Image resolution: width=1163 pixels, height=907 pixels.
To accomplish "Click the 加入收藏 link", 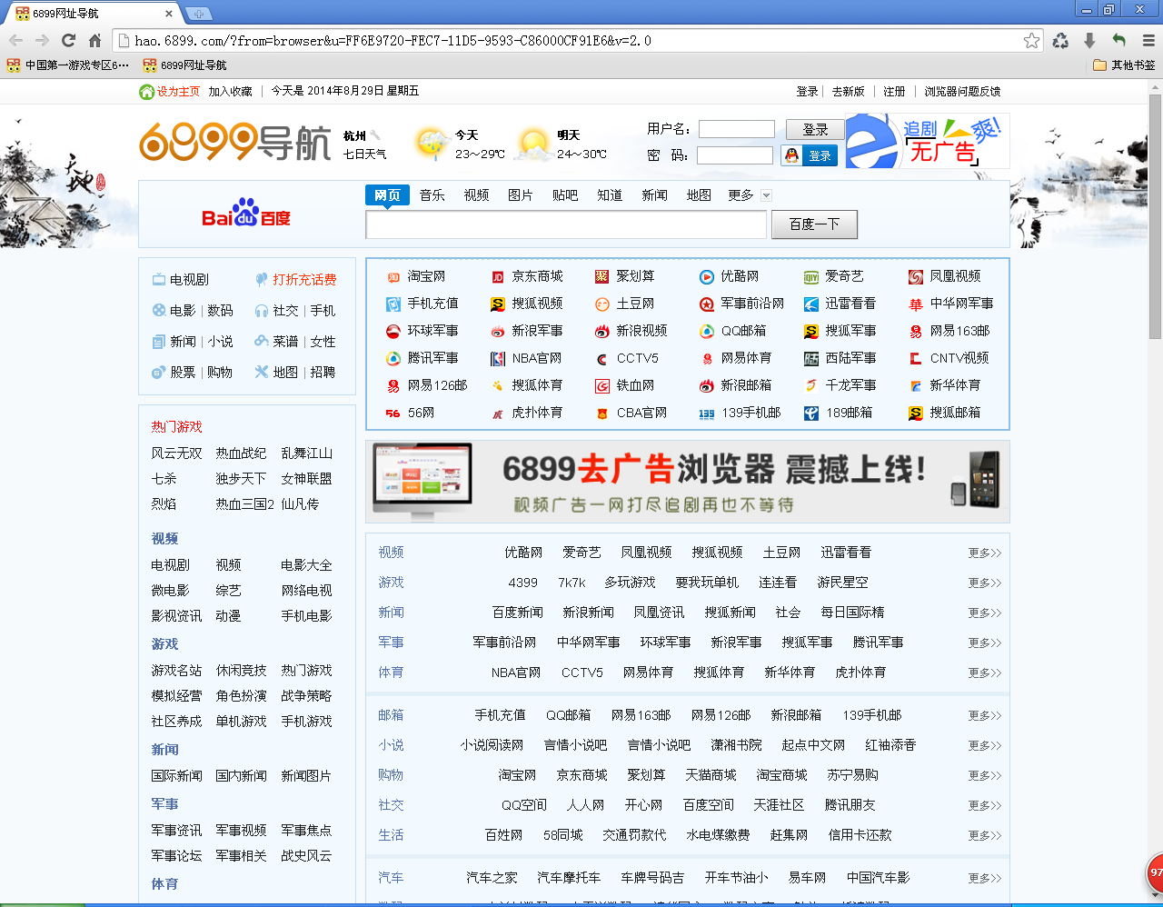I will coord(230,91).
